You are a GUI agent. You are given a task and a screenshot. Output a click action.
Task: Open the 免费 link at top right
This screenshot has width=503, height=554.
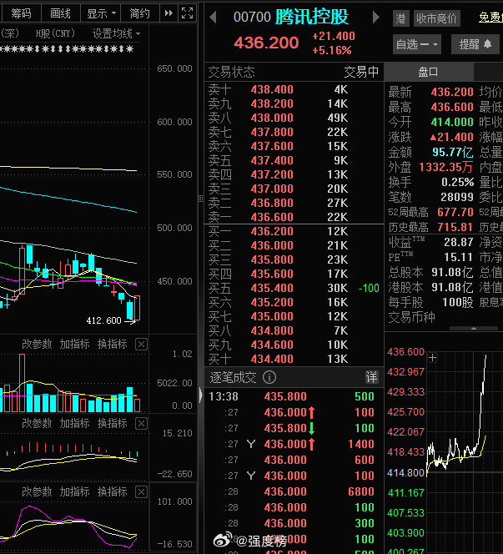pos(490,18)
